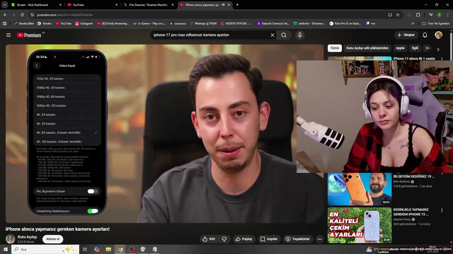This screenshot has width=453, height=254.
Task: Reload the page
Action: pyautogui.click(x=22, y=15)
